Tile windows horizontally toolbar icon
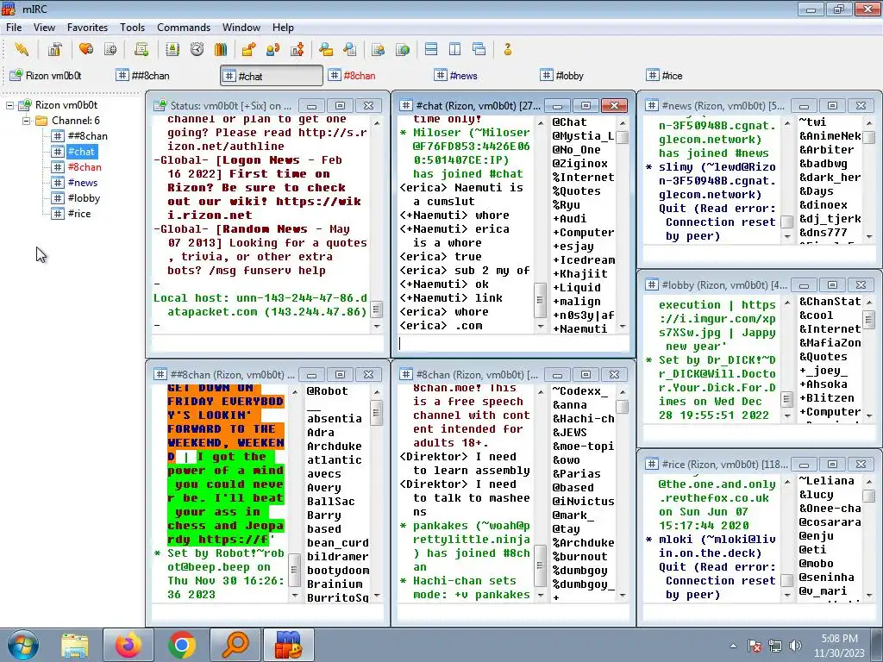Screen dimensions: 883x662 point(431,49)
